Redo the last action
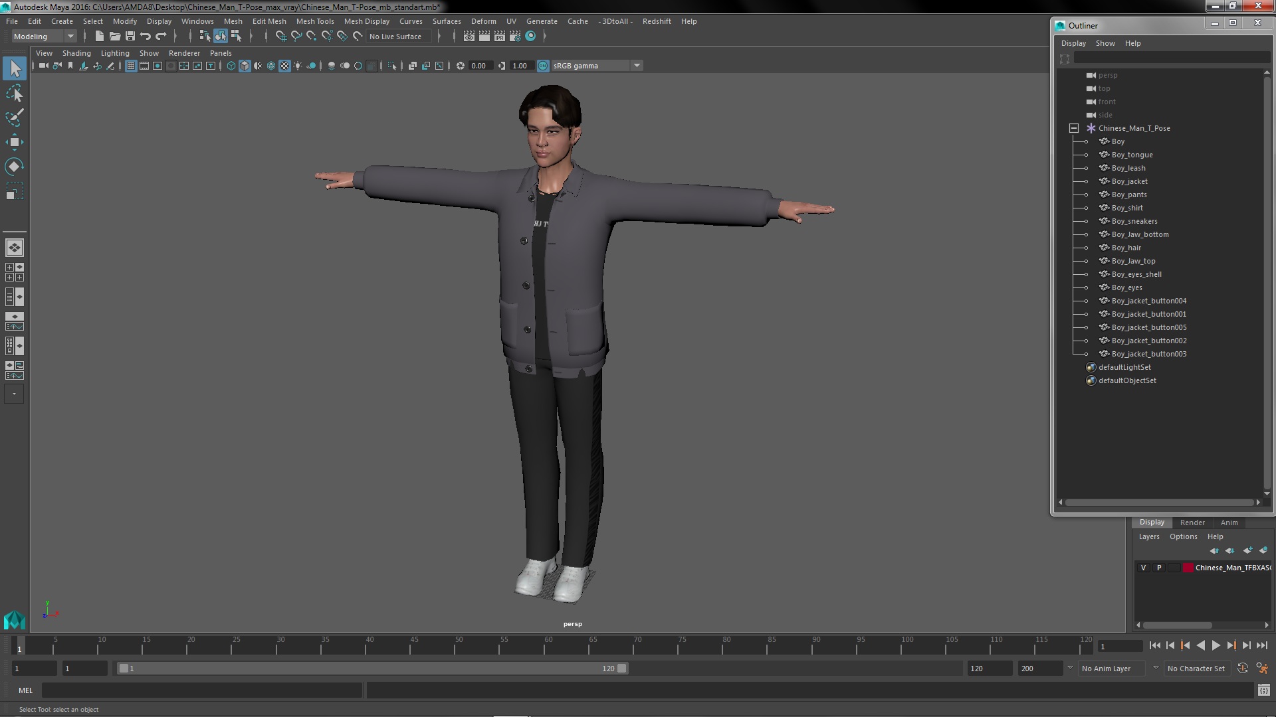Image resolution: width=1276 pixels, height=717 pixels. [161, 37]
